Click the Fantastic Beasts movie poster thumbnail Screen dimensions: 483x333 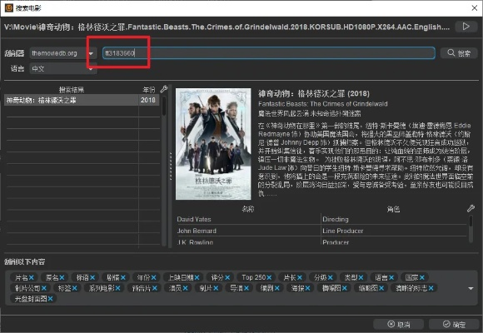(213, 144)
